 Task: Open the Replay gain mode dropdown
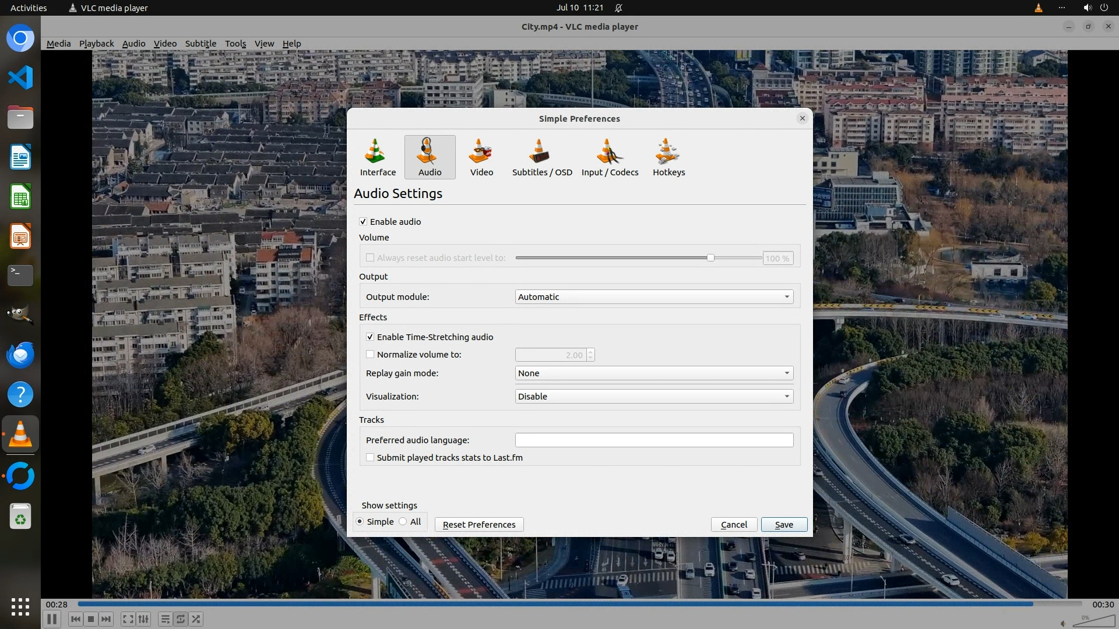coord(654,373)
